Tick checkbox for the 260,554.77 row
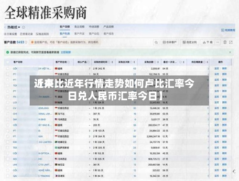239x181 pixels. [7, 125]
